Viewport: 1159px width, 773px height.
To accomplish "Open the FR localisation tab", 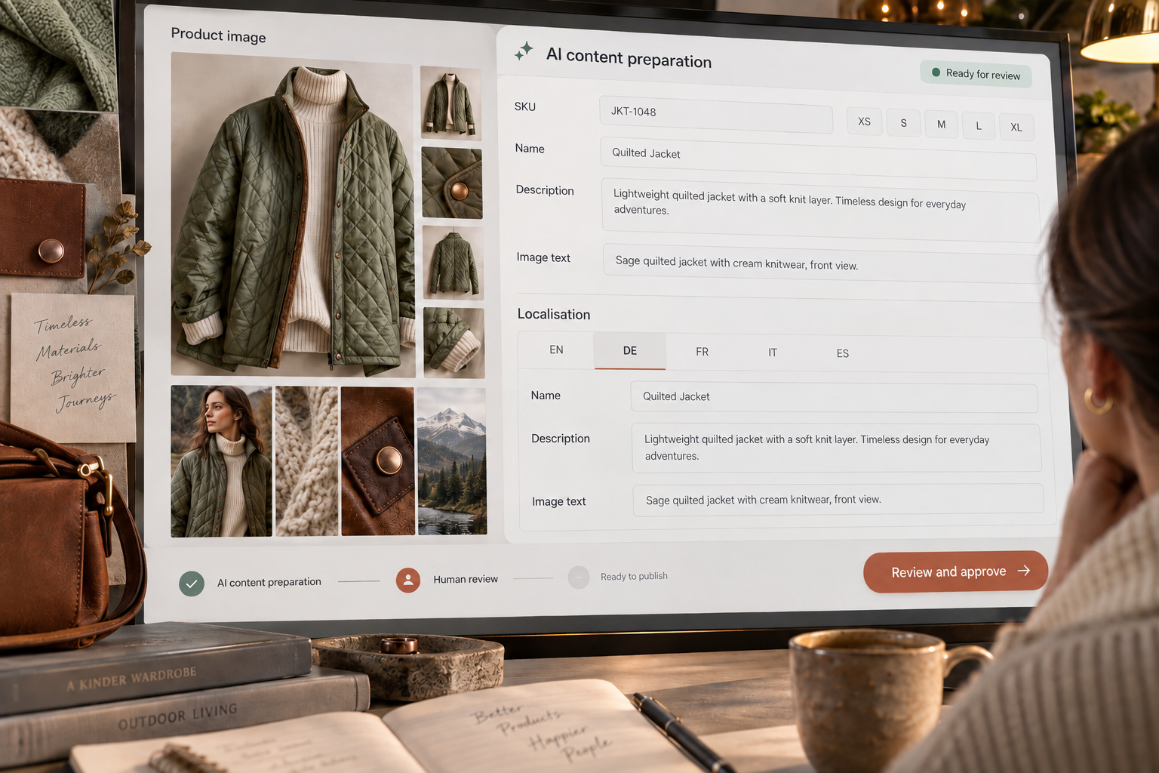I will (x=702, y=352).
